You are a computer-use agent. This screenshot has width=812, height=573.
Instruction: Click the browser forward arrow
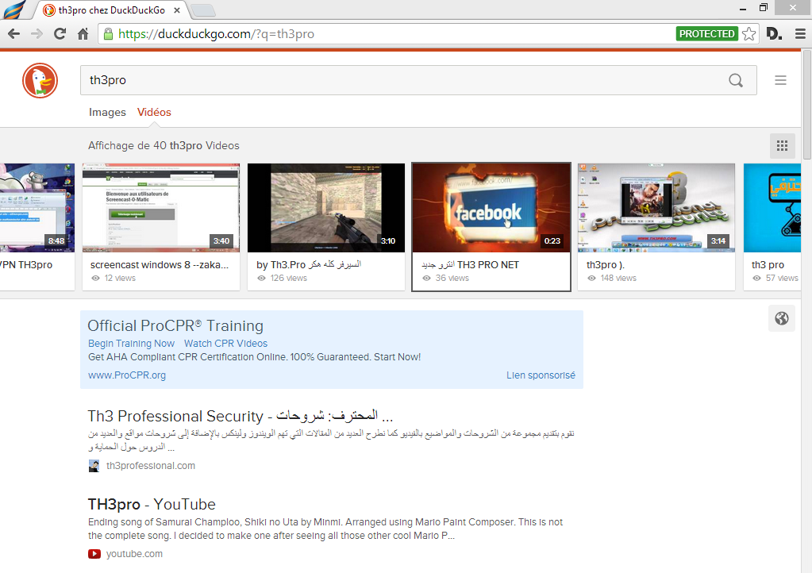click(37, 34)
